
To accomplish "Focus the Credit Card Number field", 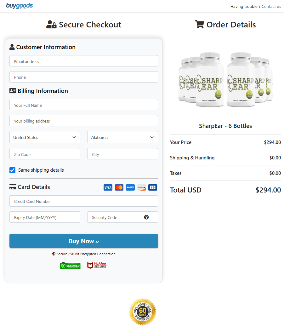I will coord(83,201).
